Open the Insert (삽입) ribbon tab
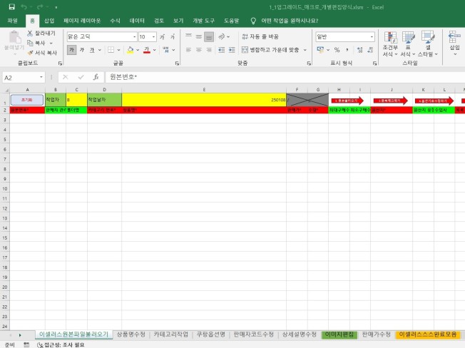 pyautogui.click(x=48, y=21)
